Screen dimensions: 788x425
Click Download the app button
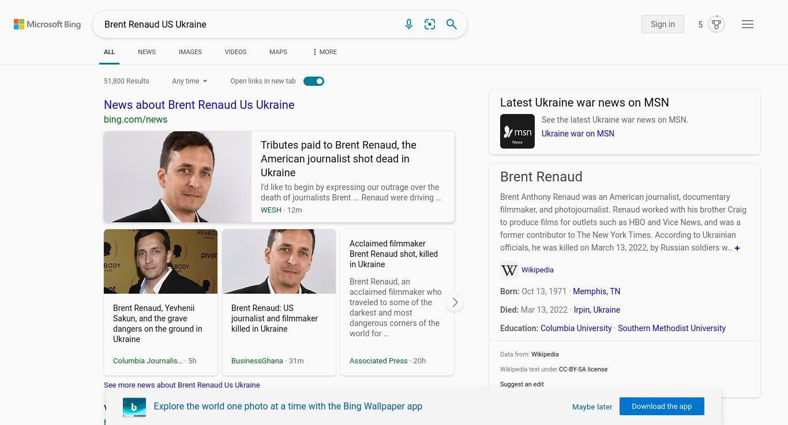662,406
